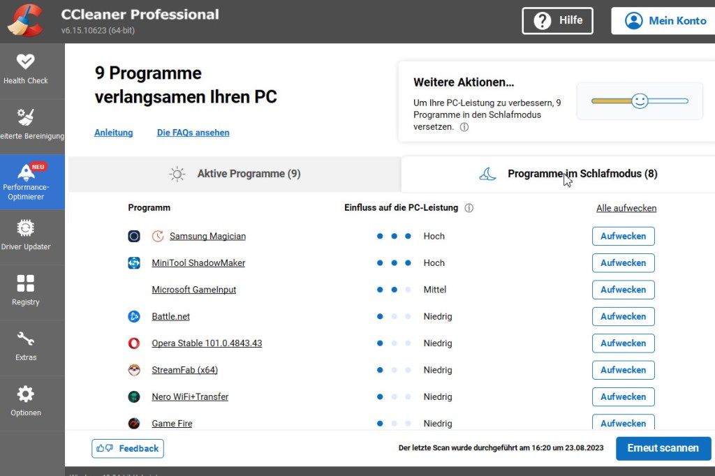Open Mein Konto account button
Viewport: 715px width, 476px height.
[x=665, y=20]
